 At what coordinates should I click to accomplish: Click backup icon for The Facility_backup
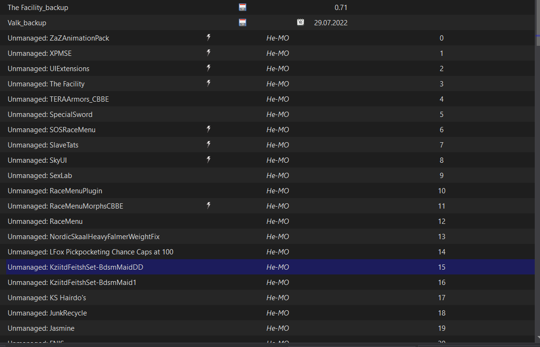pyautogui.click(x=243, y=7)
